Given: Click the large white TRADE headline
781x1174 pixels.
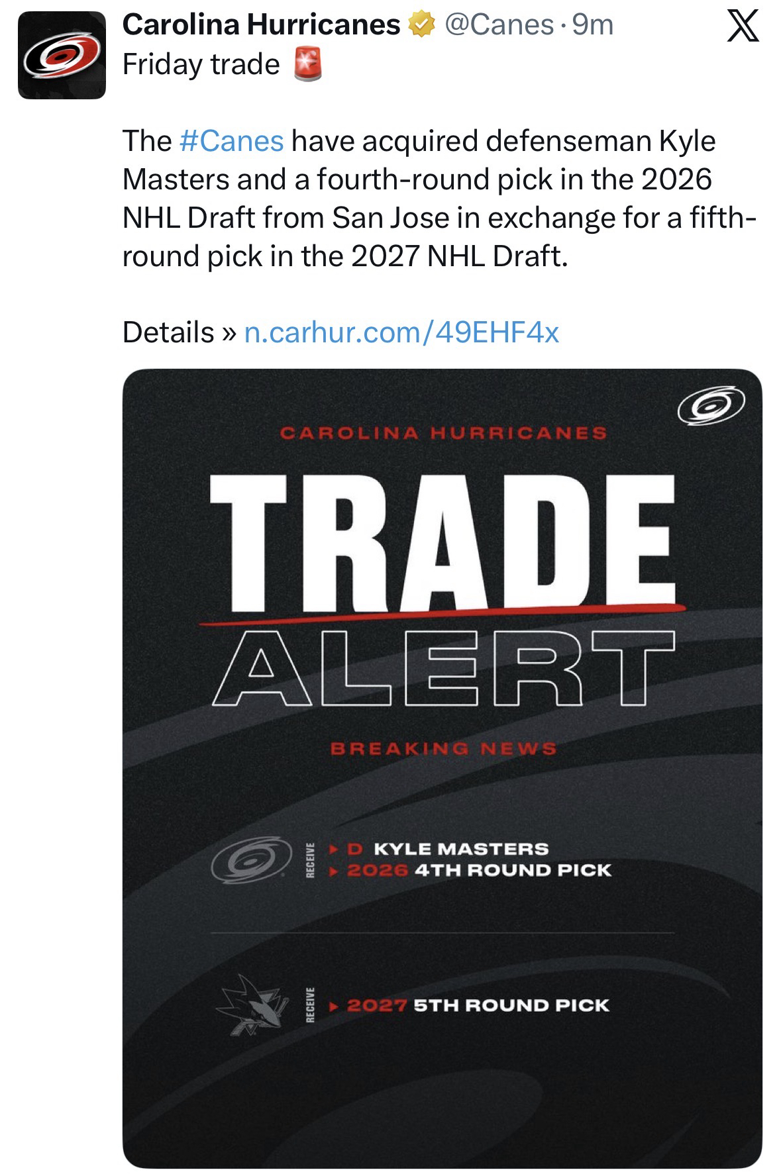Looking at the screenshot, I should point(442,542).
